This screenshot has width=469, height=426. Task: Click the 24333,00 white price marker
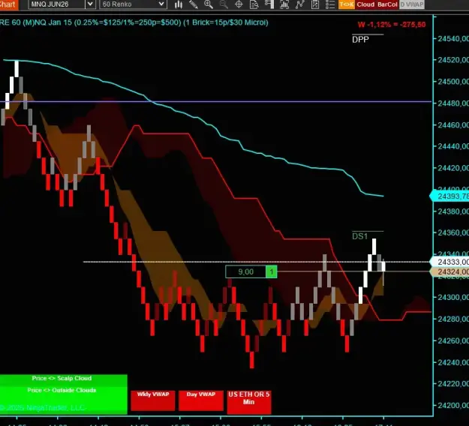(x=449, y=262)
